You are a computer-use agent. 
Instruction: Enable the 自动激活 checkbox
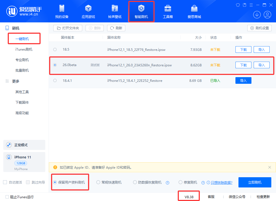5,182
